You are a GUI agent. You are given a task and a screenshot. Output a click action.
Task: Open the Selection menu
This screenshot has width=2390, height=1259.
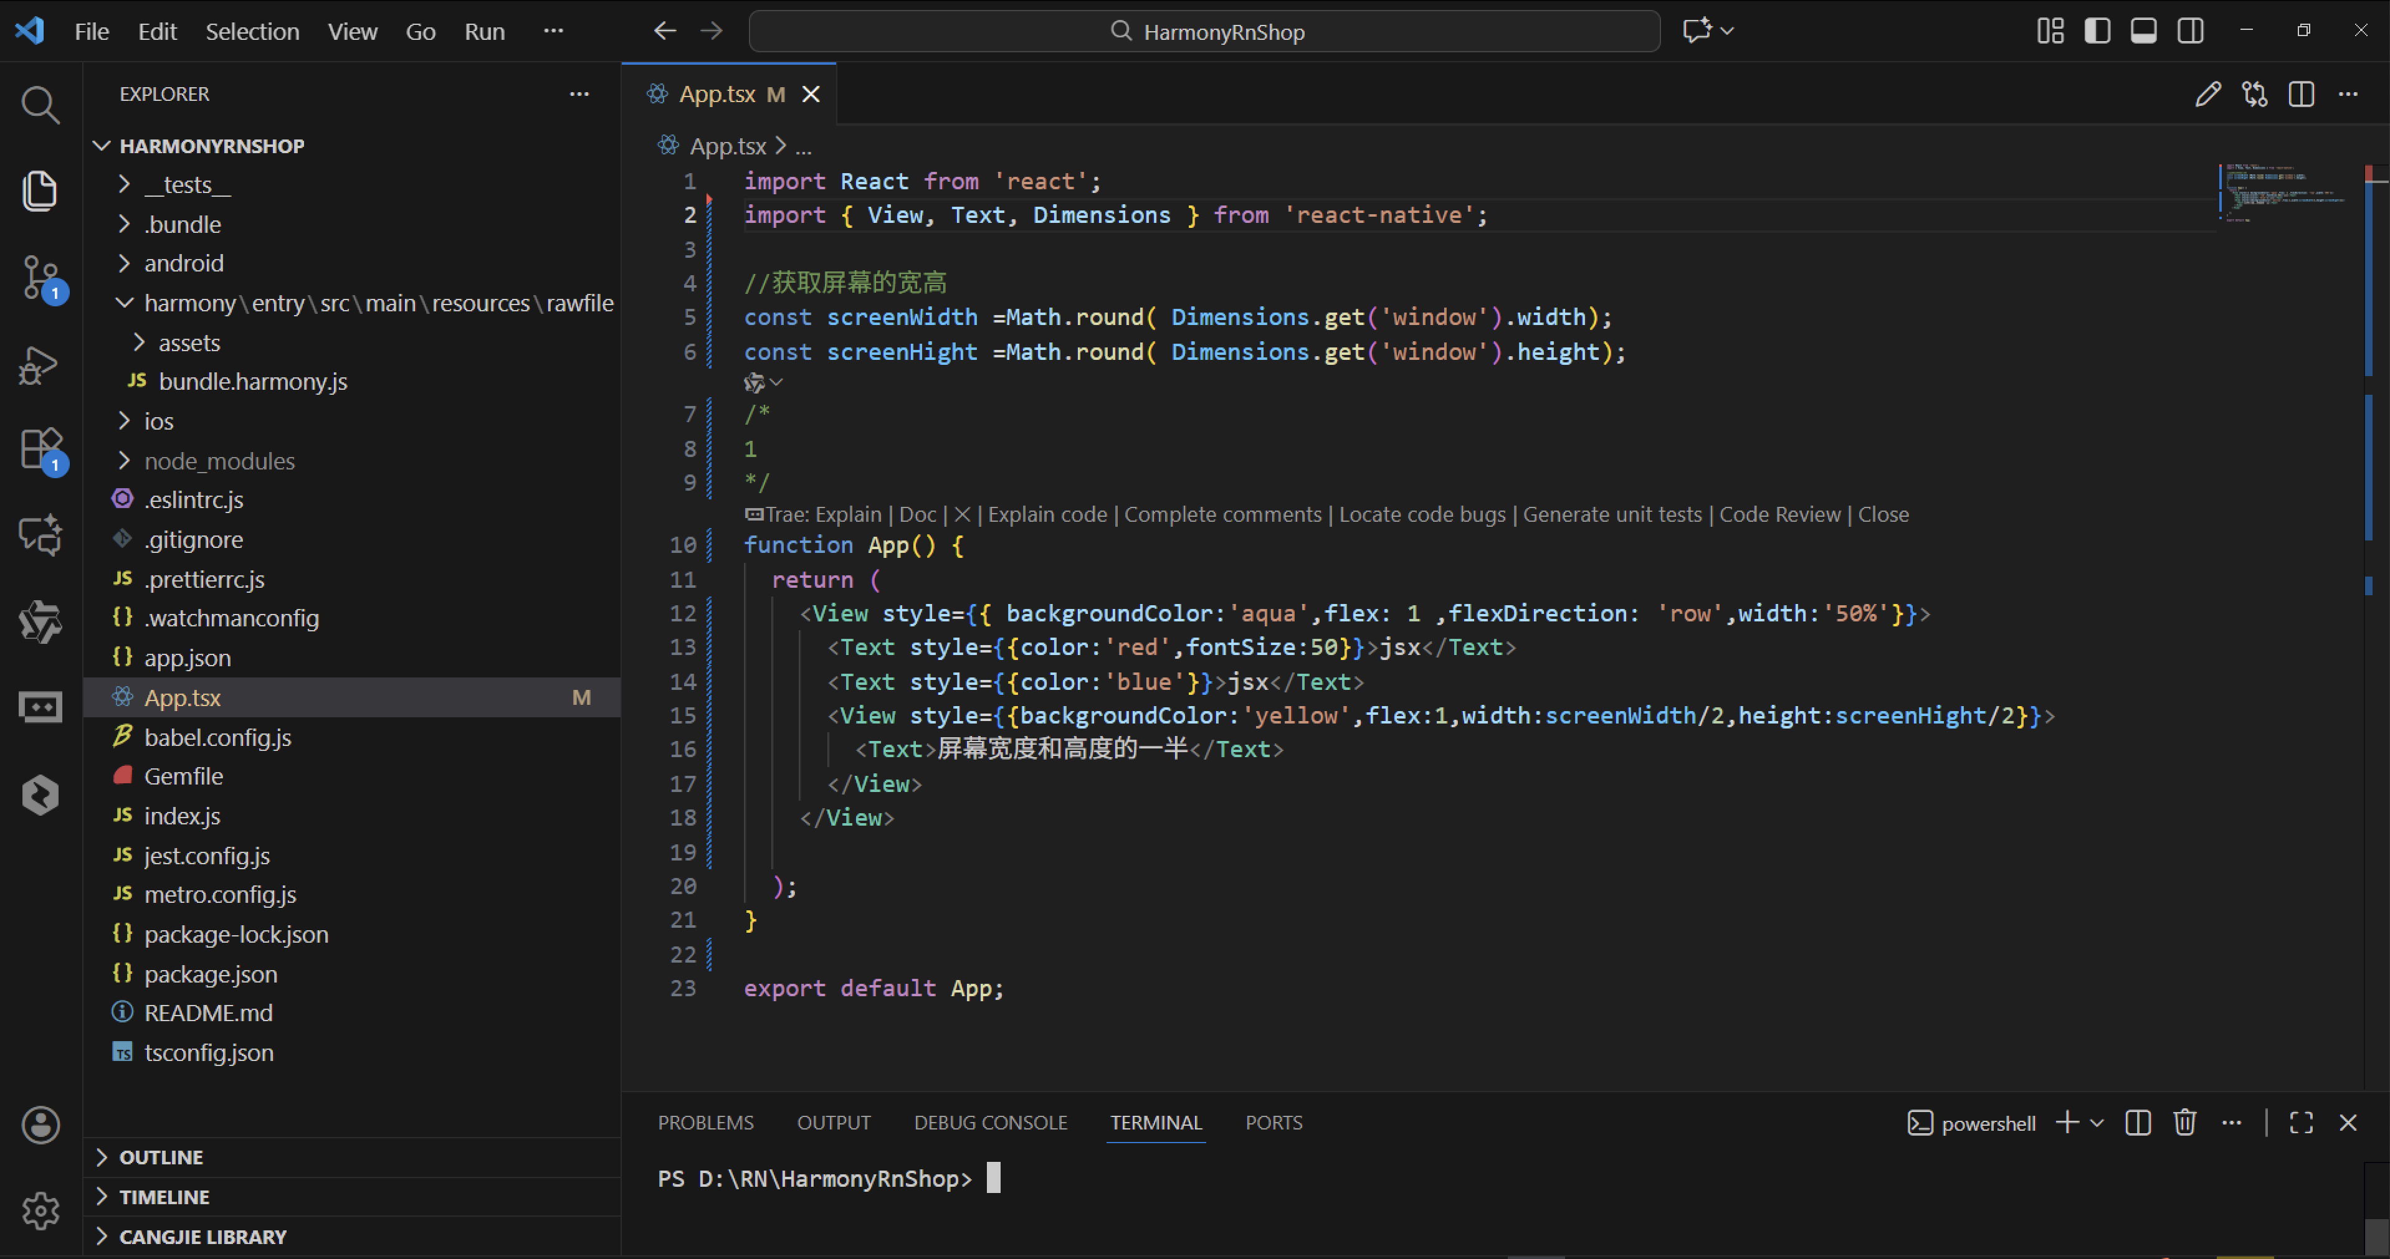[x=252, y=31]
